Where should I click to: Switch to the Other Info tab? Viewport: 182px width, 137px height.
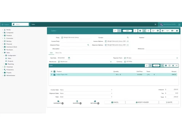pos(59,53)
